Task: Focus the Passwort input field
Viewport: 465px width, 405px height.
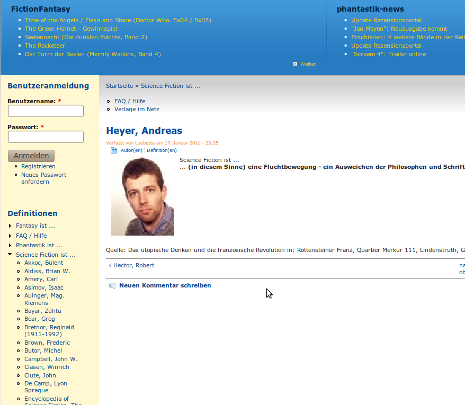Action: tap(46, 137)
